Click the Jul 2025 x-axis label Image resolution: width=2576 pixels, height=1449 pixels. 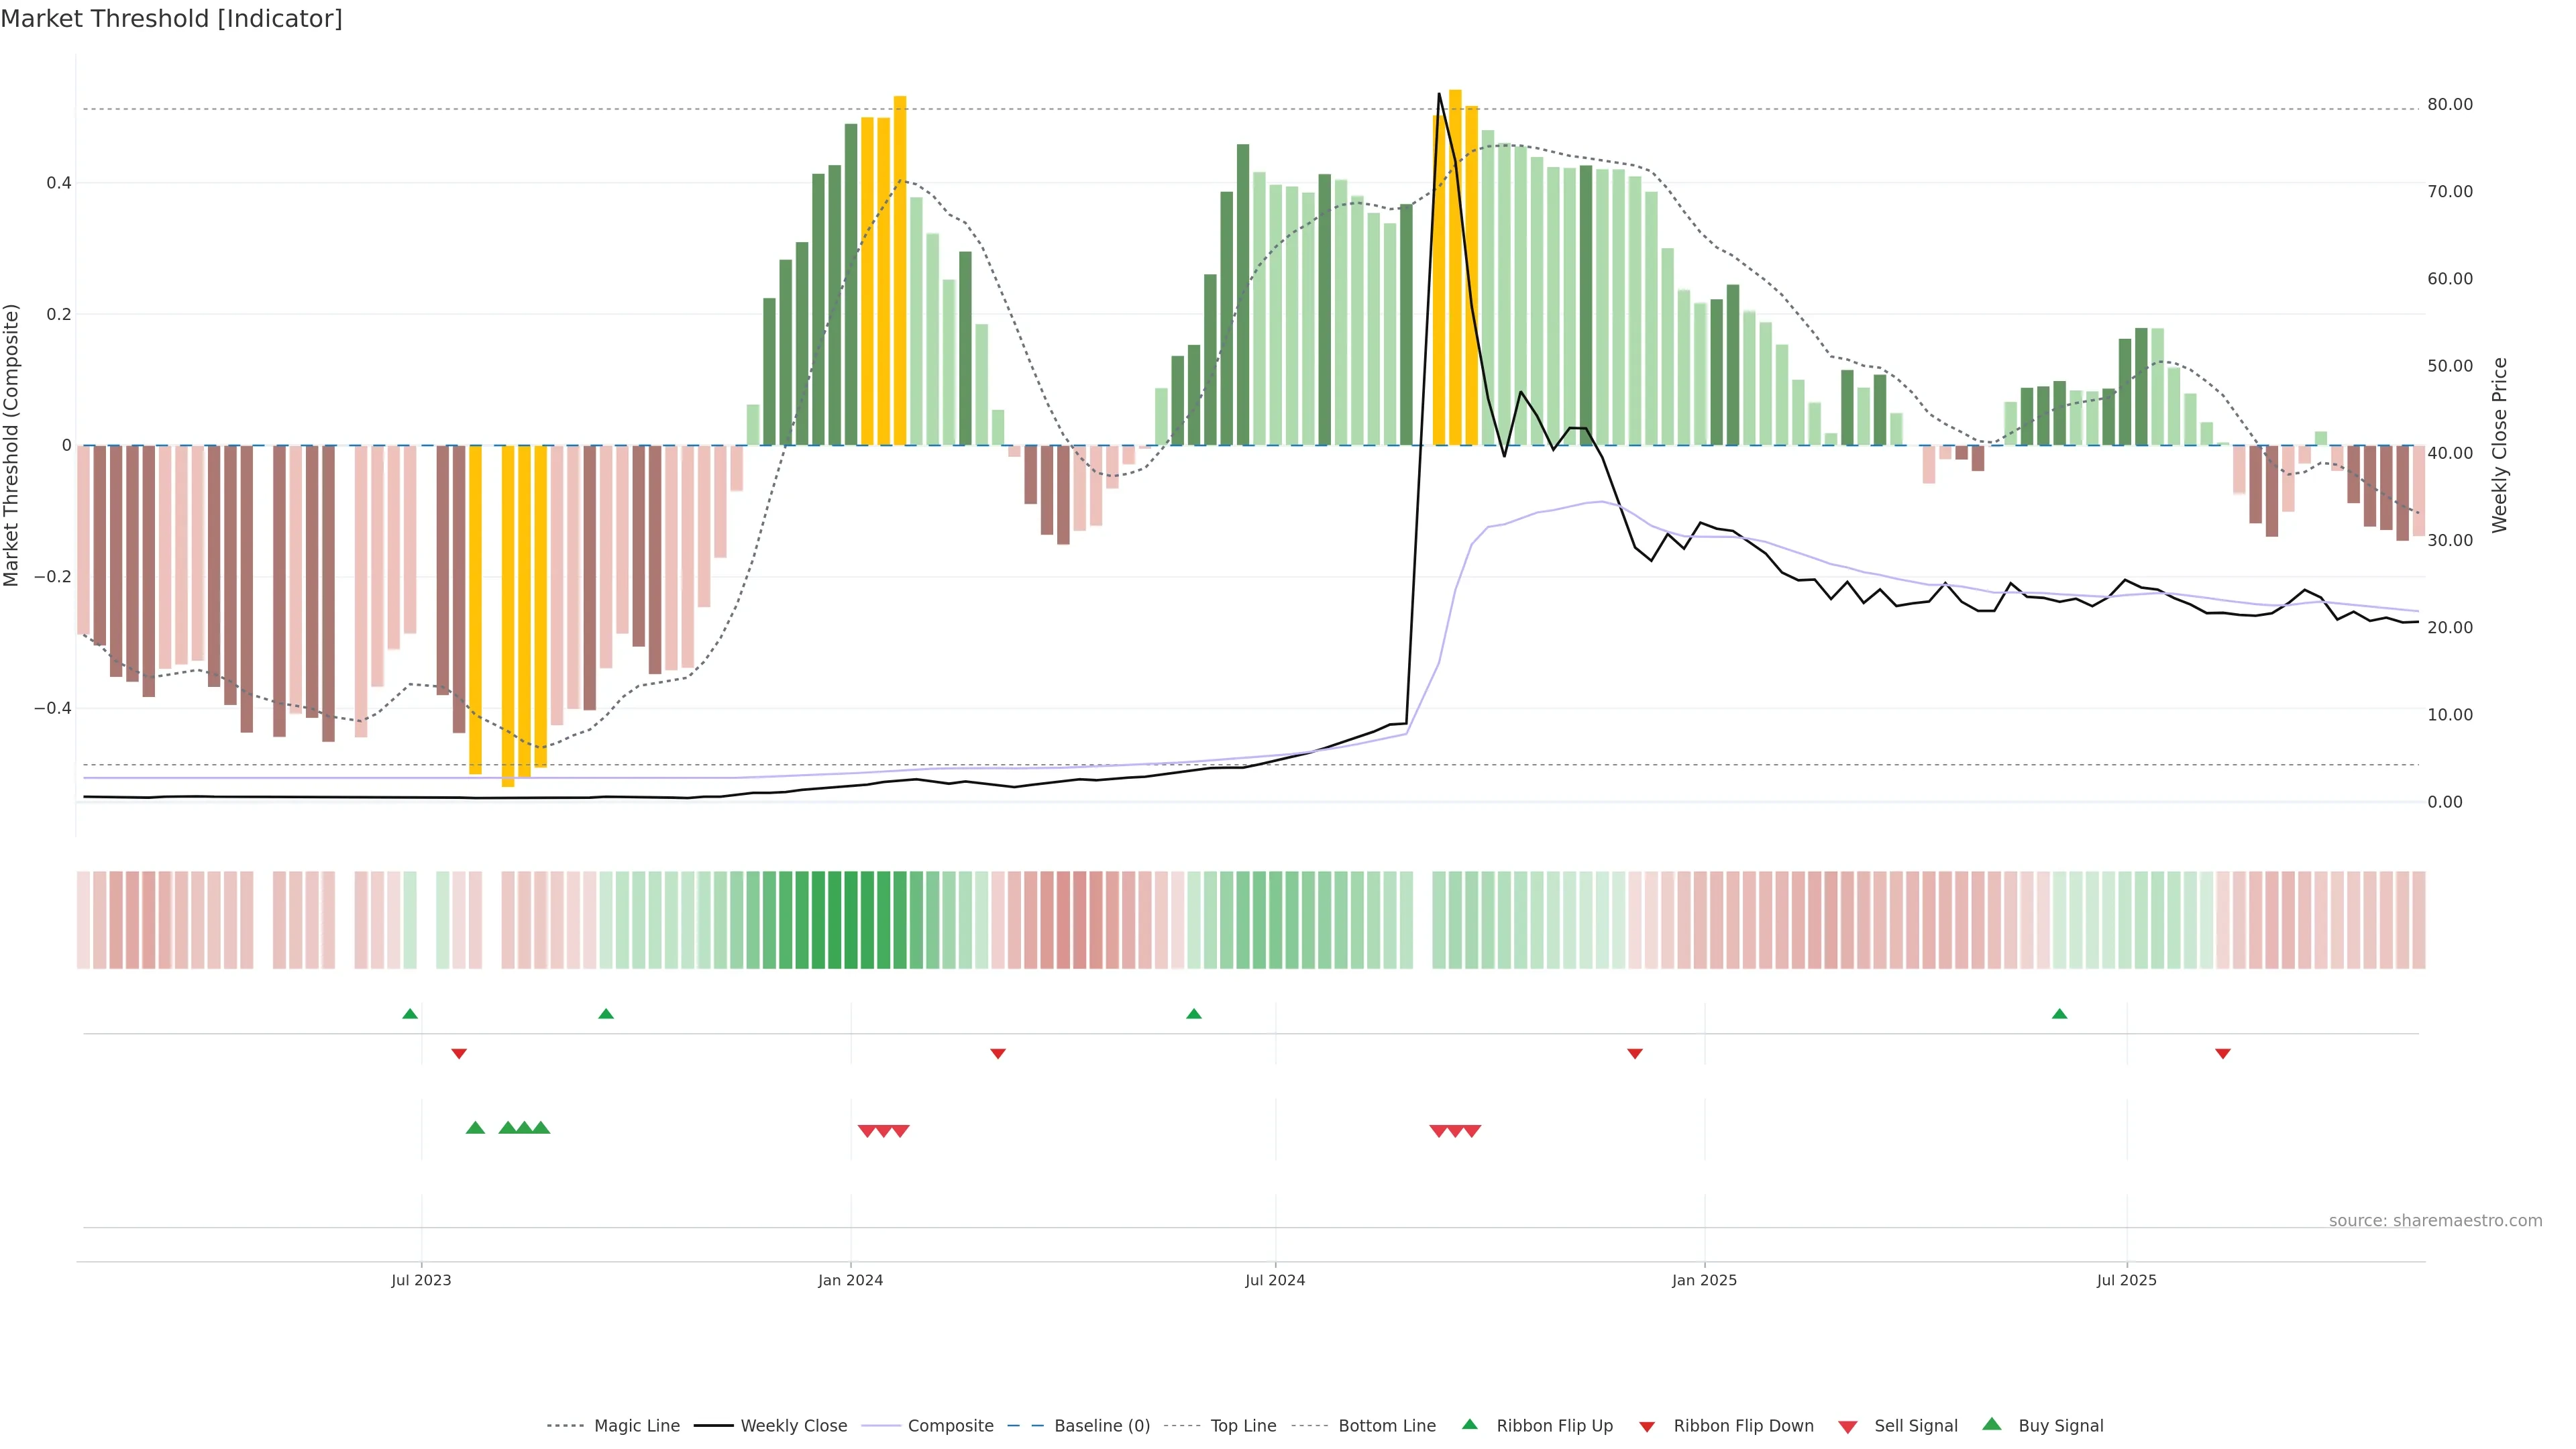tap(2126, 1280)
